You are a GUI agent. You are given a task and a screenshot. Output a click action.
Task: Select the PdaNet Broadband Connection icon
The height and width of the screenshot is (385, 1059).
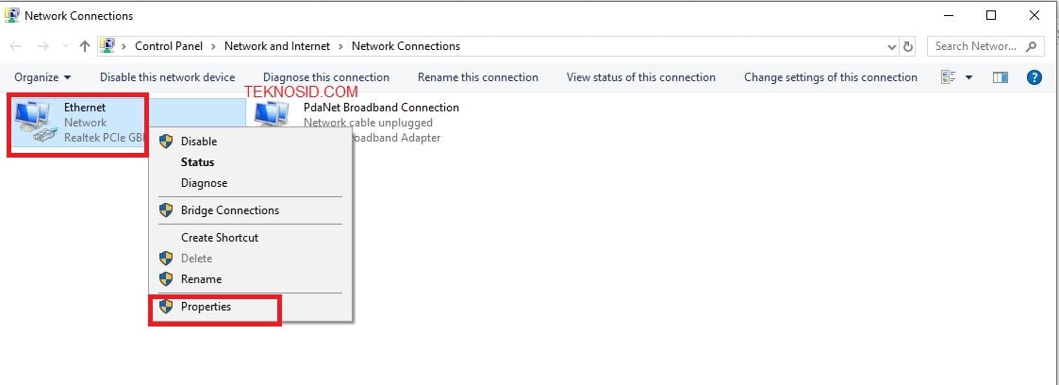273,113
